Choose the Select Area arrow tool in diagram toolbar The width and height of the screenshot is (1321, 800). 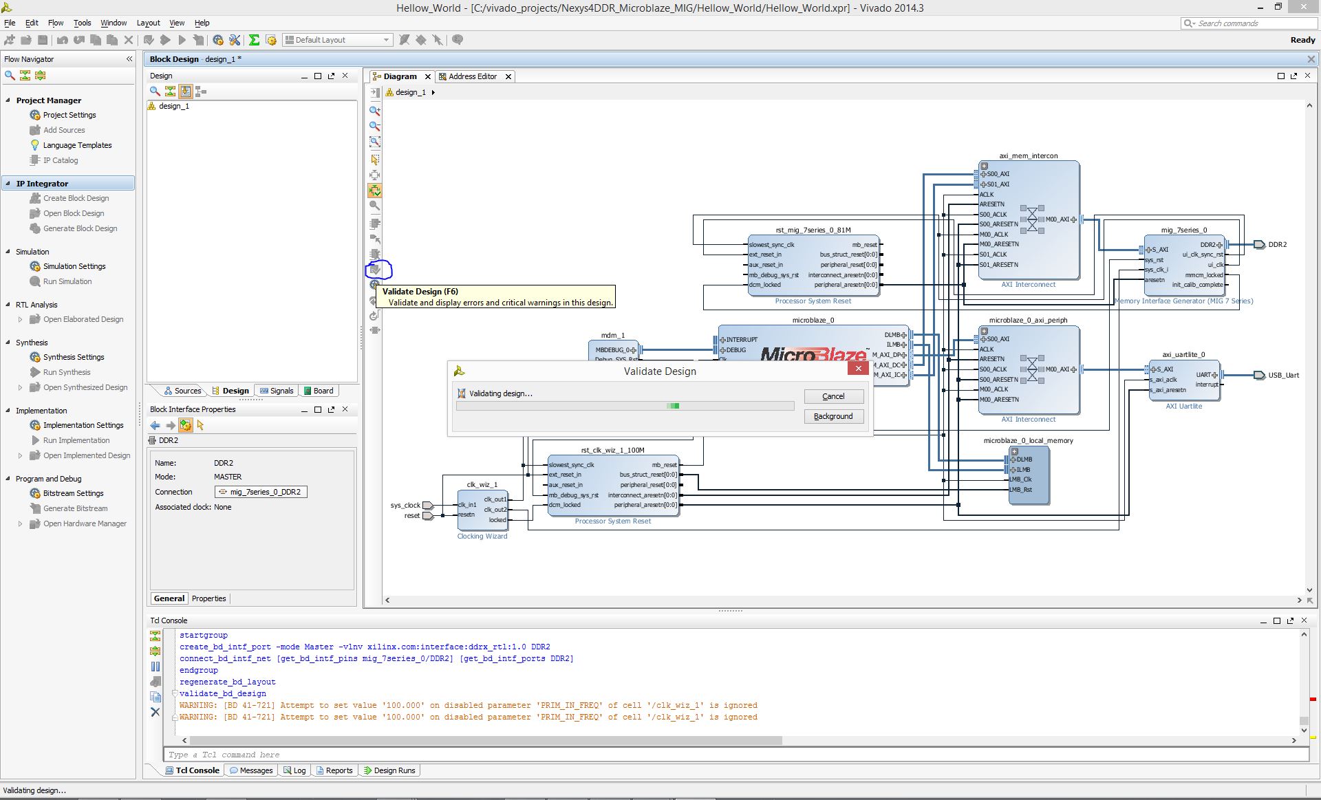click(375, 160)
